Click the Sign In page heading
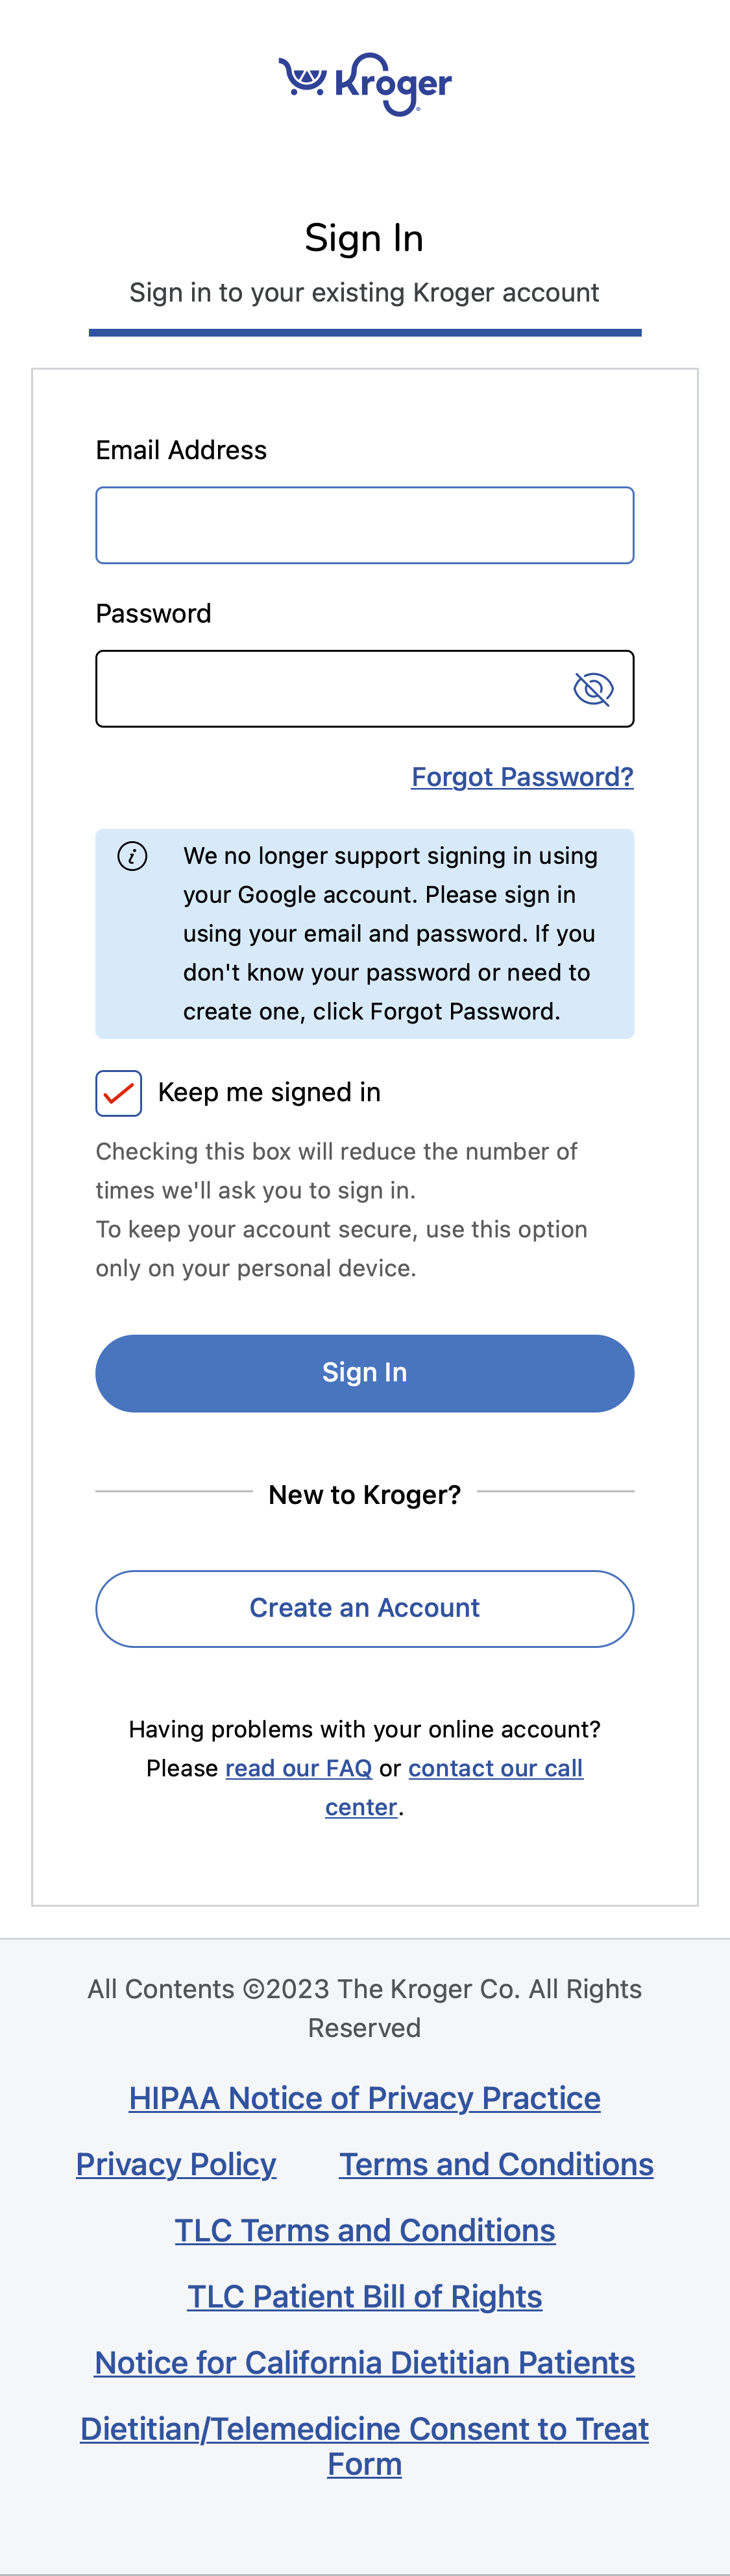Viewport: 730px width, 2576px height. pos(364,237)
